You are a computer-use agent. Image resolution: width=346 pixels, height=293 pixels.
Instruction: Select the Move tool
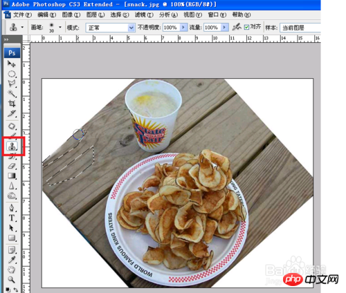(x=12, y=64)
